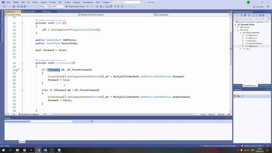The image size is (272, 153).
Task: Click the screwdriver quick actions icon
Action: coord(17,70)
